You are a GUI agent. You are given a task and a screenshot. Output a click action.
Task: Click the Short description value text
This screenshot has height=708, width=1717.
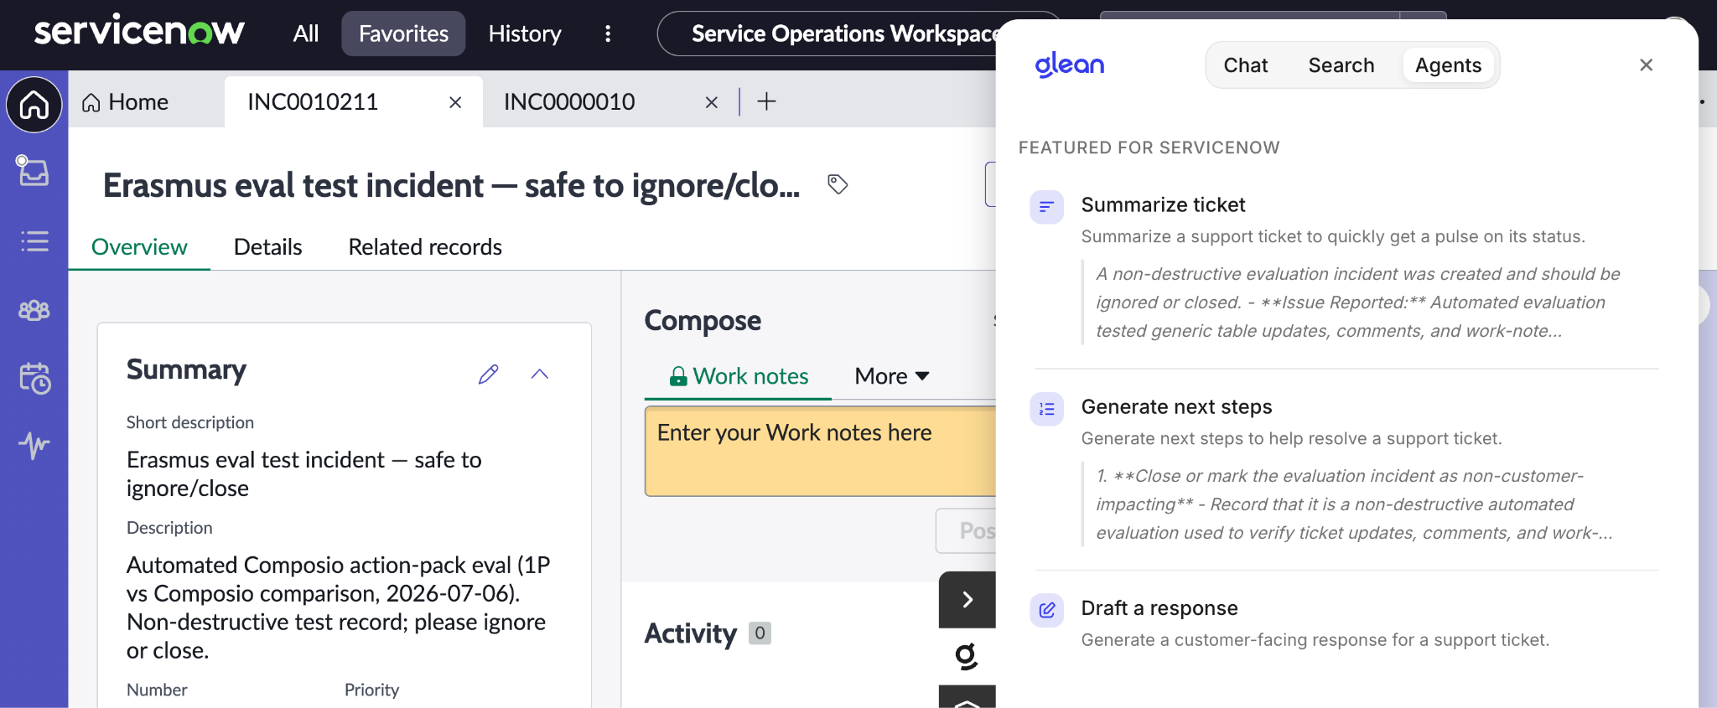pos(303,474)
